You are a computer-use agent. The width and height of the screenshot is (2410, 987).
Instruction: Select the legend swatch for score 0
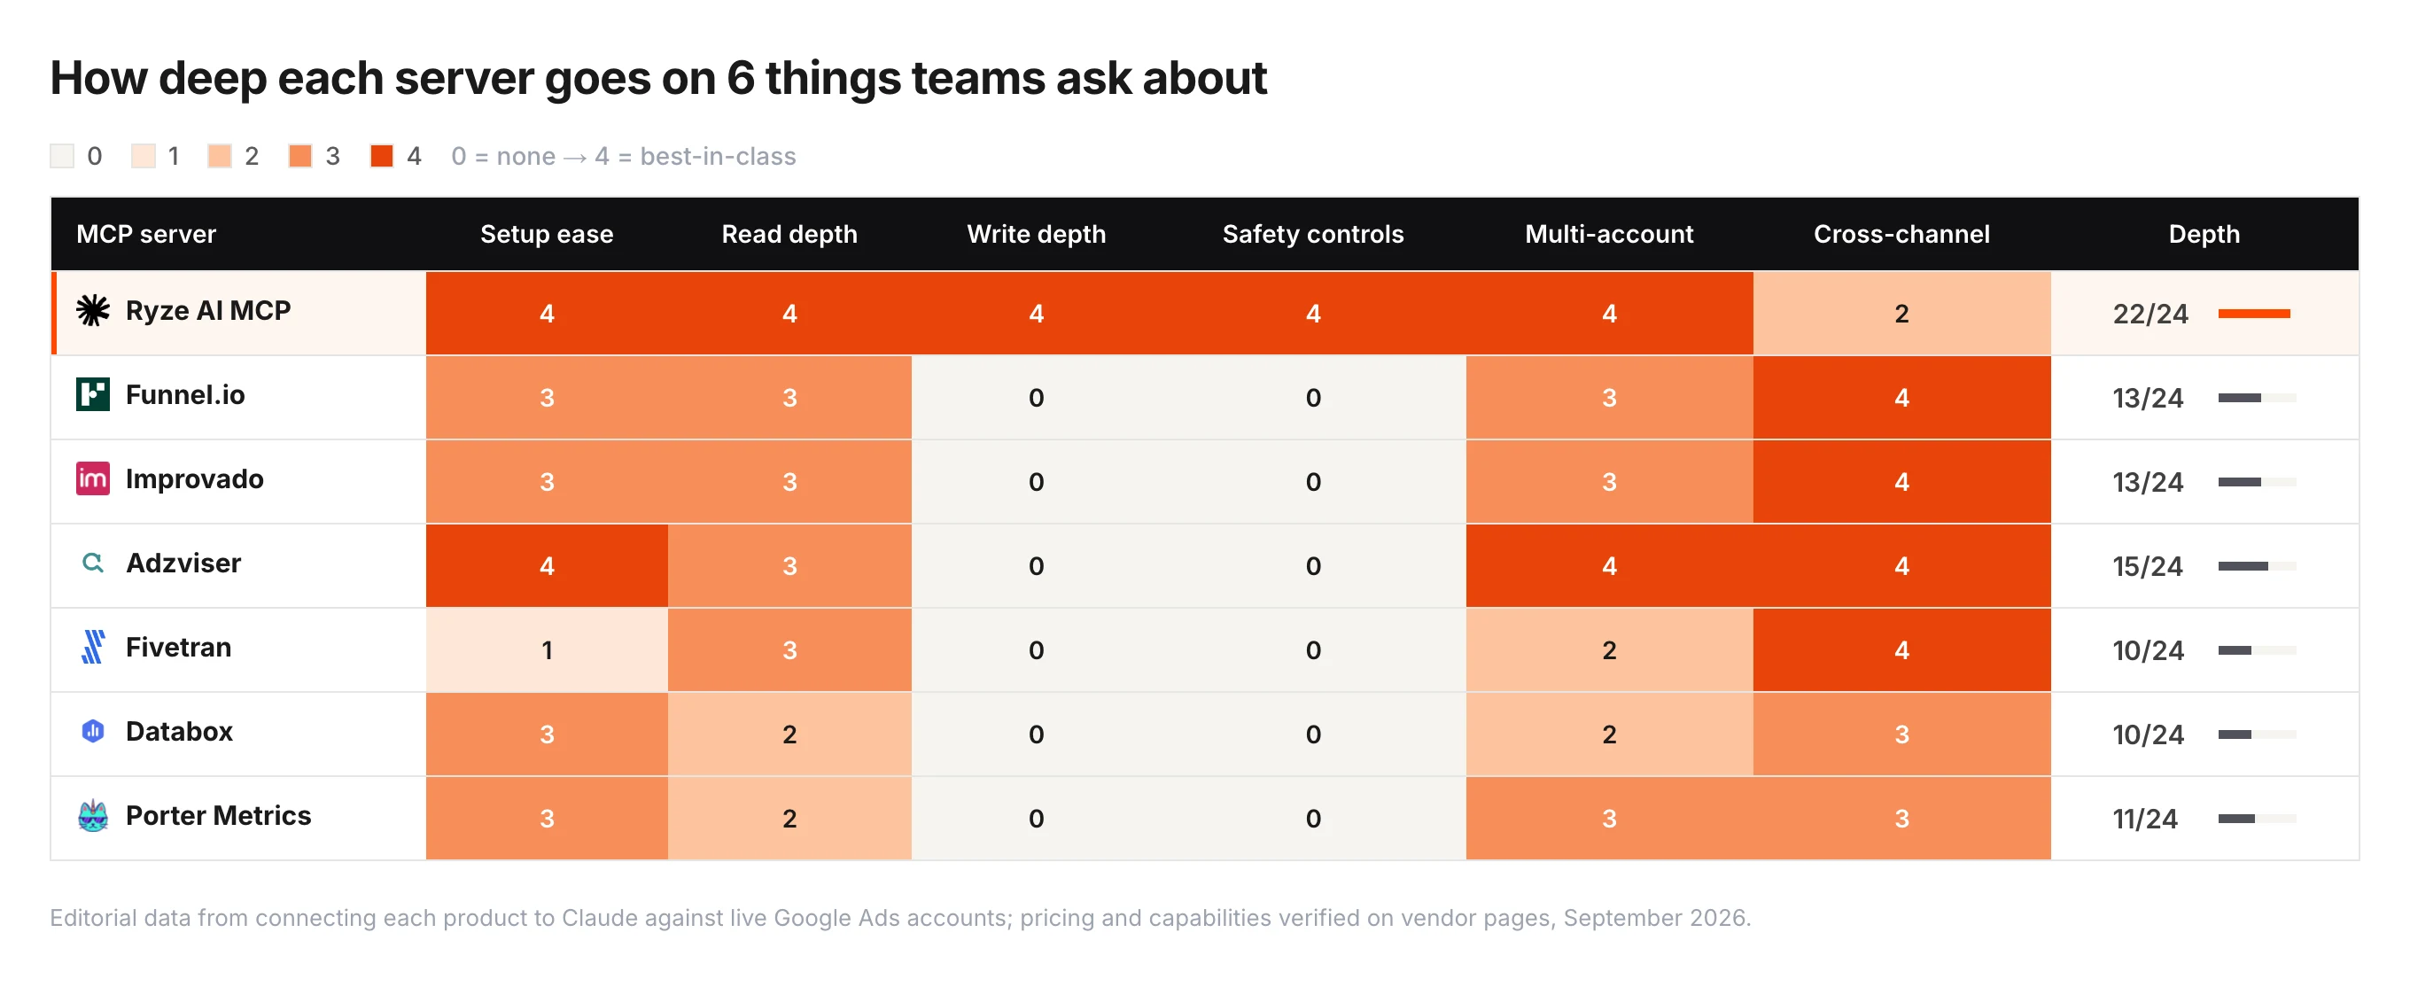62,156
